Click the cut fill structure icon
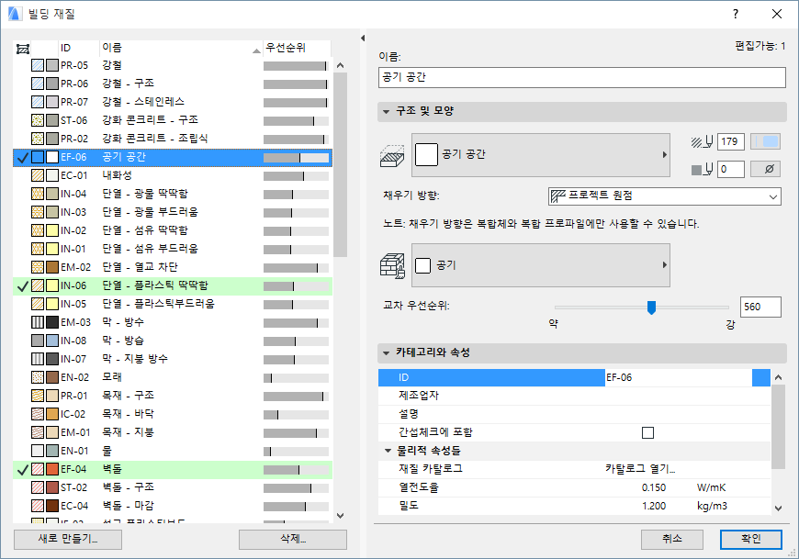Viewport: 799px width, 559px height. pos(392,155)
